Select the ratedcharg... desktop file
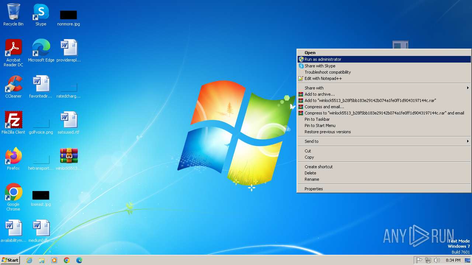 point(69,91)
